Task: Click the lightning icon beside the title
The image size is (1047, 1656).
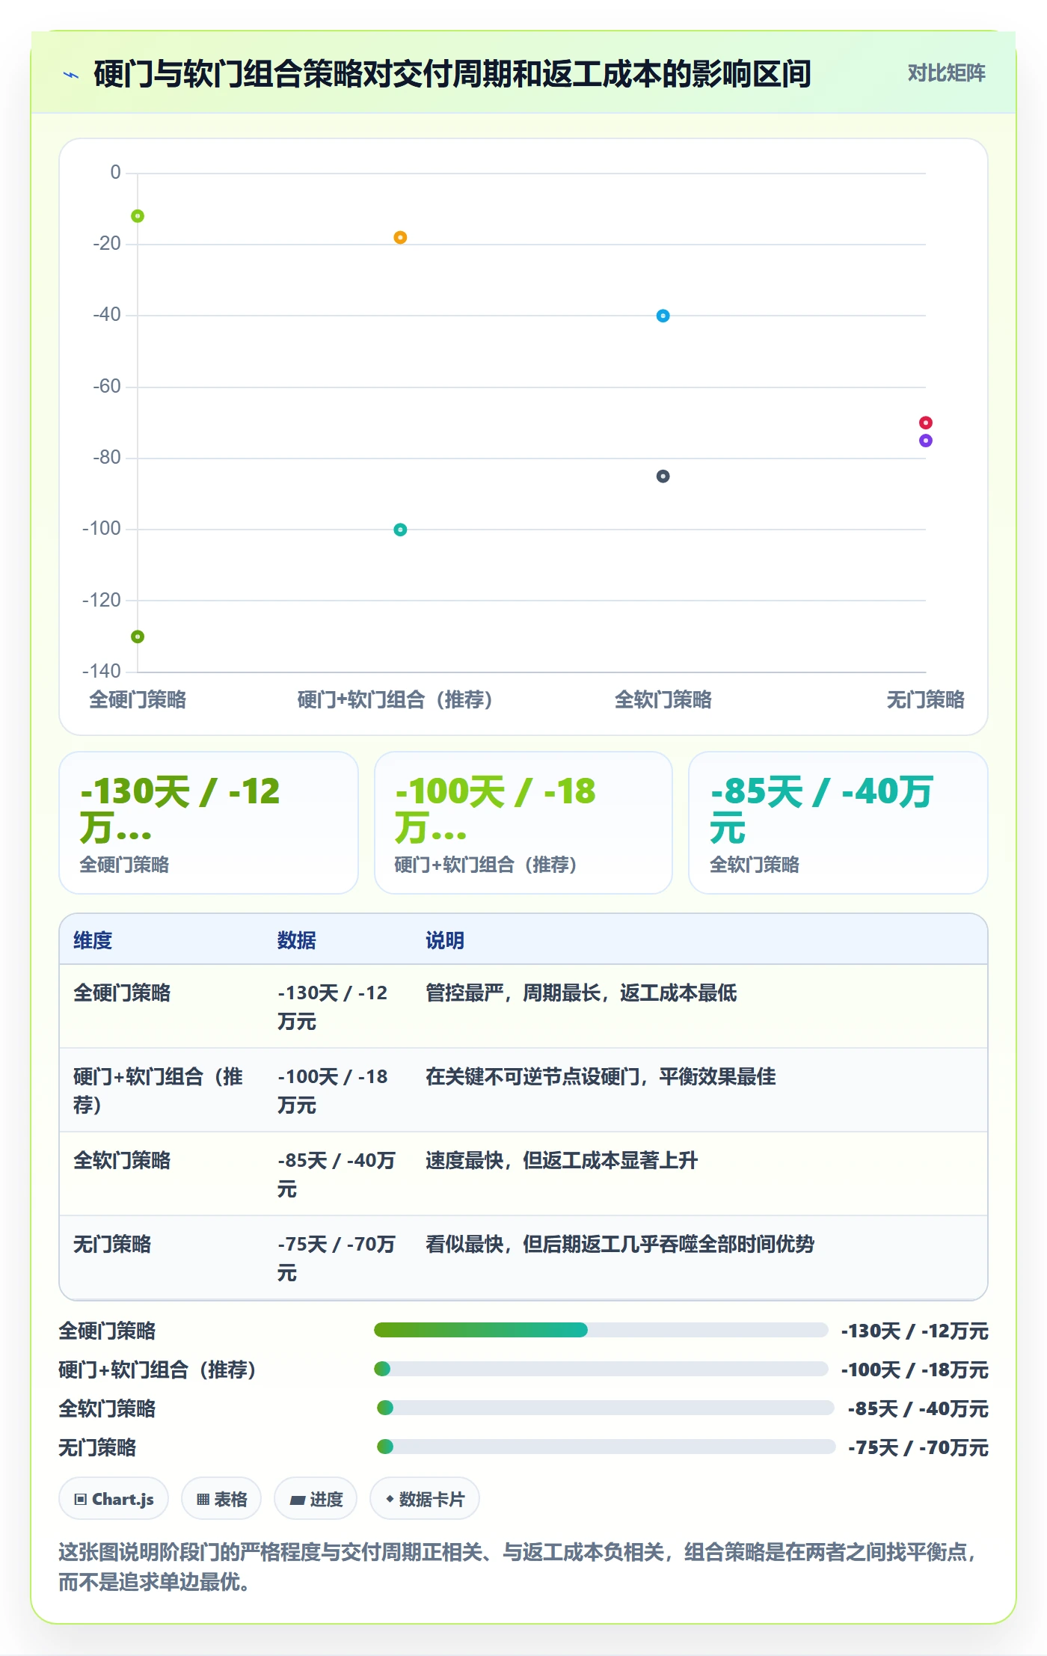Action: coord(71,75)
